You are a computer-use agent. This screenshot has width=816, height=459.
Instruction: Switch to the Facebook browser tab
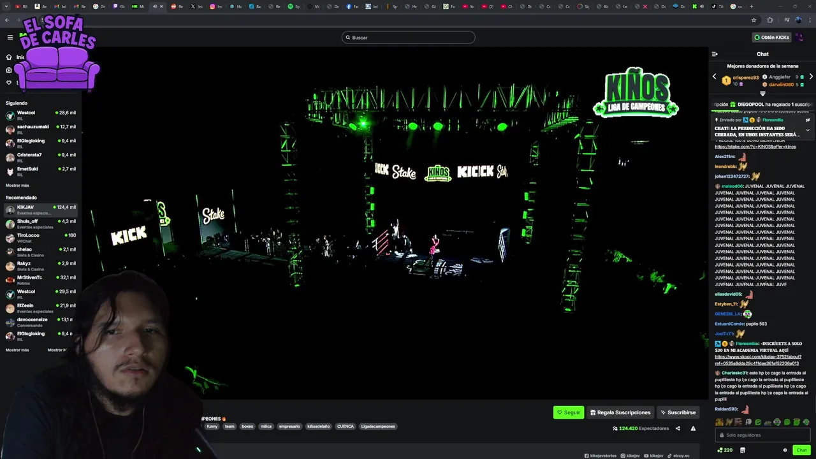point(353,6)
